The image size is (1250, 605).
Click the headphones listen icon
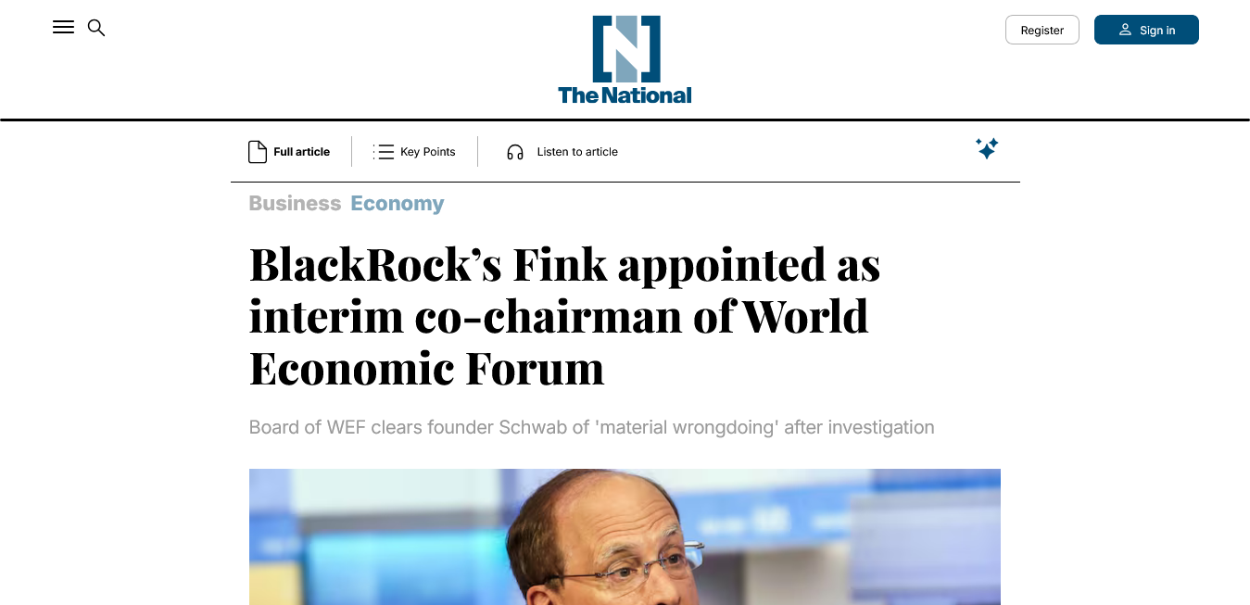515,152
